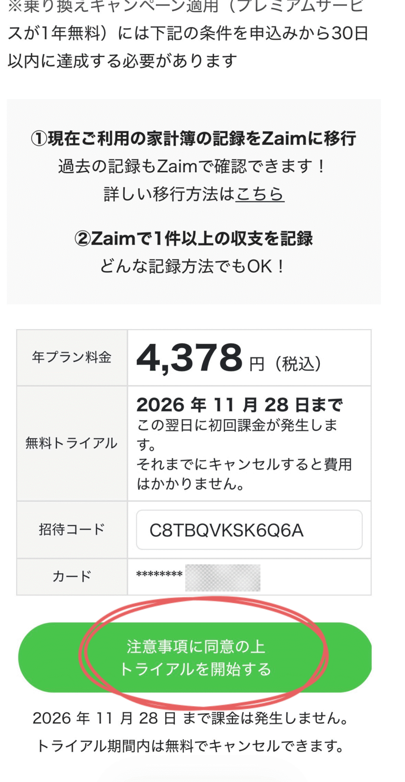The image size is (405, 782).
Task: Click the 無料トライアル label cell
Action: tap(72, 443)
